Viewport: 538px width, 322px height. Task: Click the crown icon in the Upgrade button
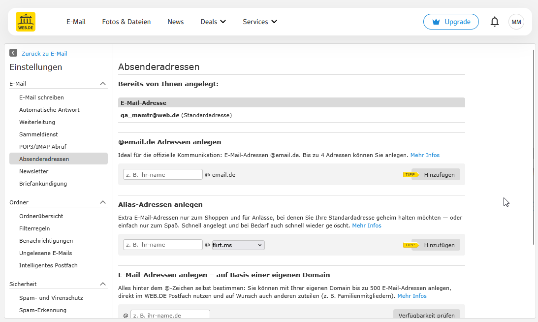click(x=435, y=21)
